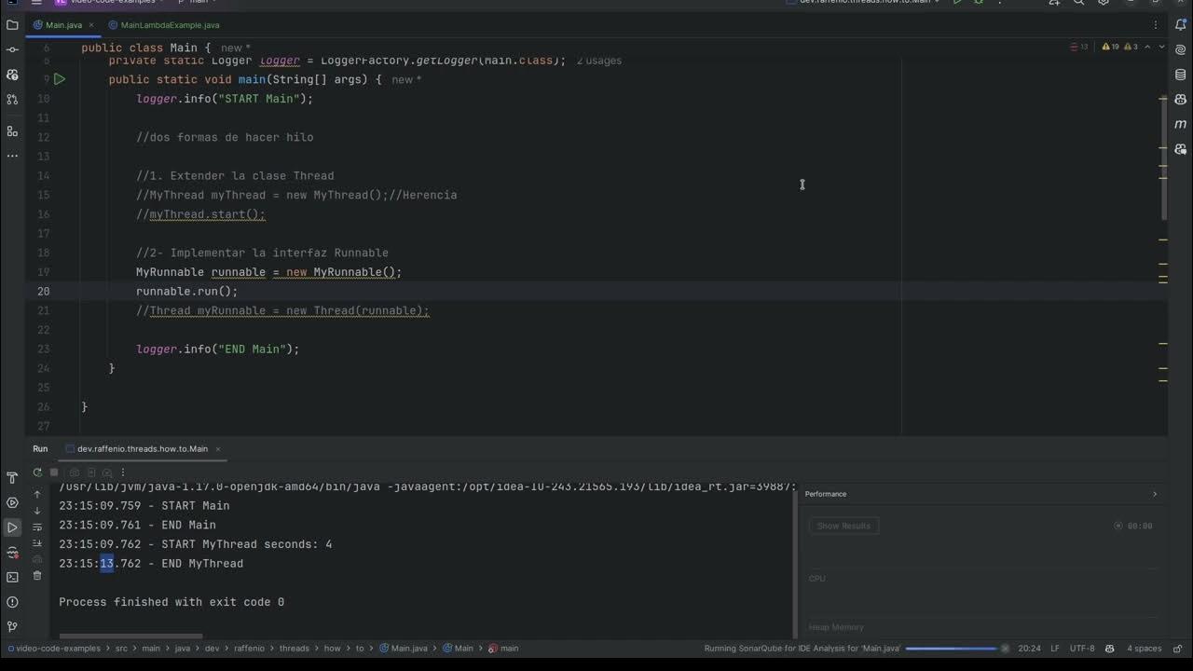Open the SonarQube 13 issues indicator

tap(1079, 47)
